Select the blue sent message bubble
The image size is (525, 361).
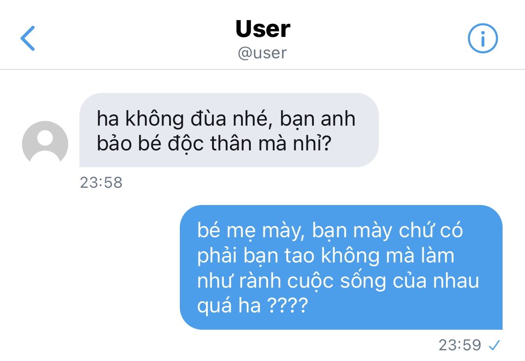click(x=341, y=267)
